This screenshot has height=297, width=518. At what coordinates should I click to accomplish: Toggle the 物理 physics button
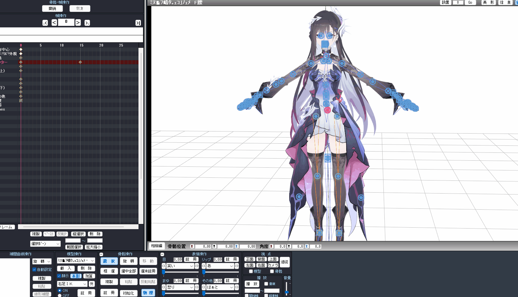point(148,293)
